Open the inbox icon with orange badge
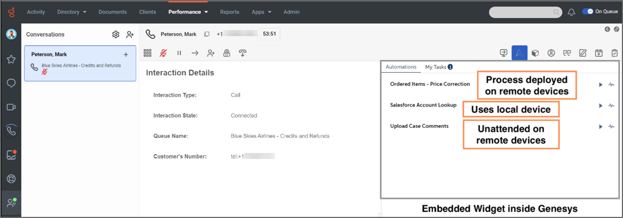 click(x=11, y=155)
